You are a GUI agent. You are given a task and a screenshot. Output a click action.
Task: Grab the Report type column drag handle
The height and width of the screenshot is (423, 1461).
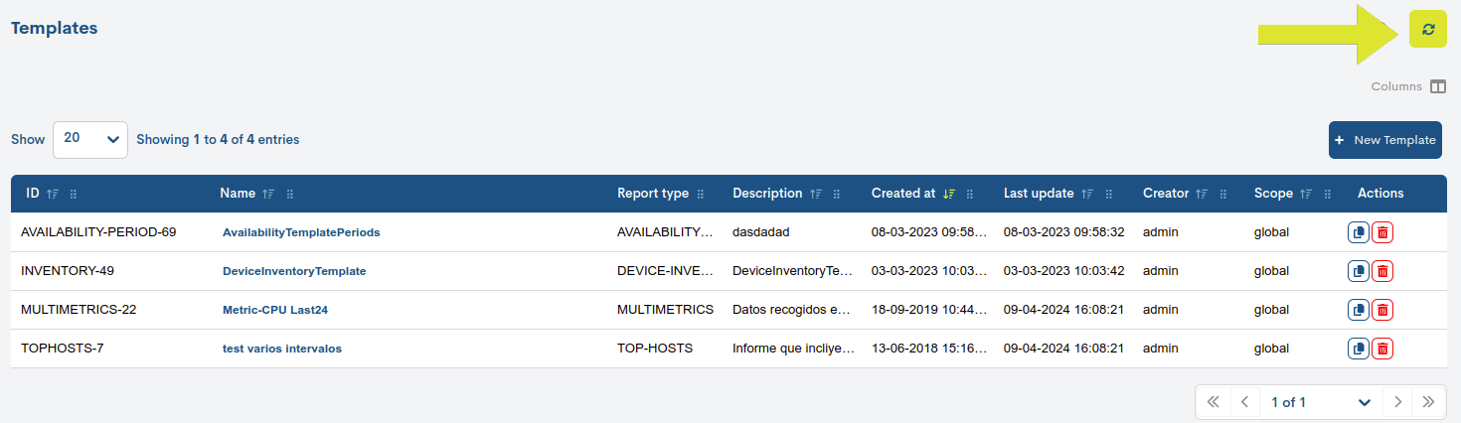pos(701,194)
